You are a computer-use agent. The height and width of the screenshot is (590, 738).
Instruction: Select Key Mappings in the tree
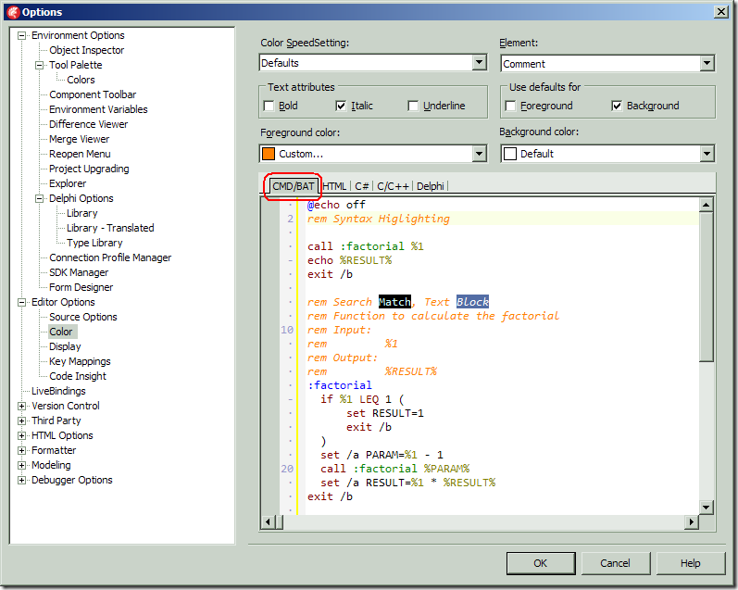tap(80, 361)
